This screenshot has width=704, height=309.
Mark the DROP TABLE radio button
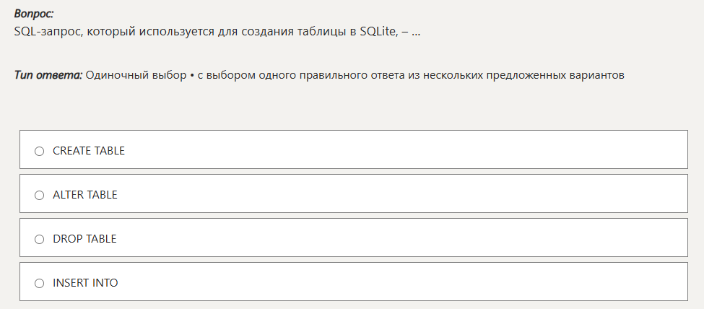coord(40,240)
